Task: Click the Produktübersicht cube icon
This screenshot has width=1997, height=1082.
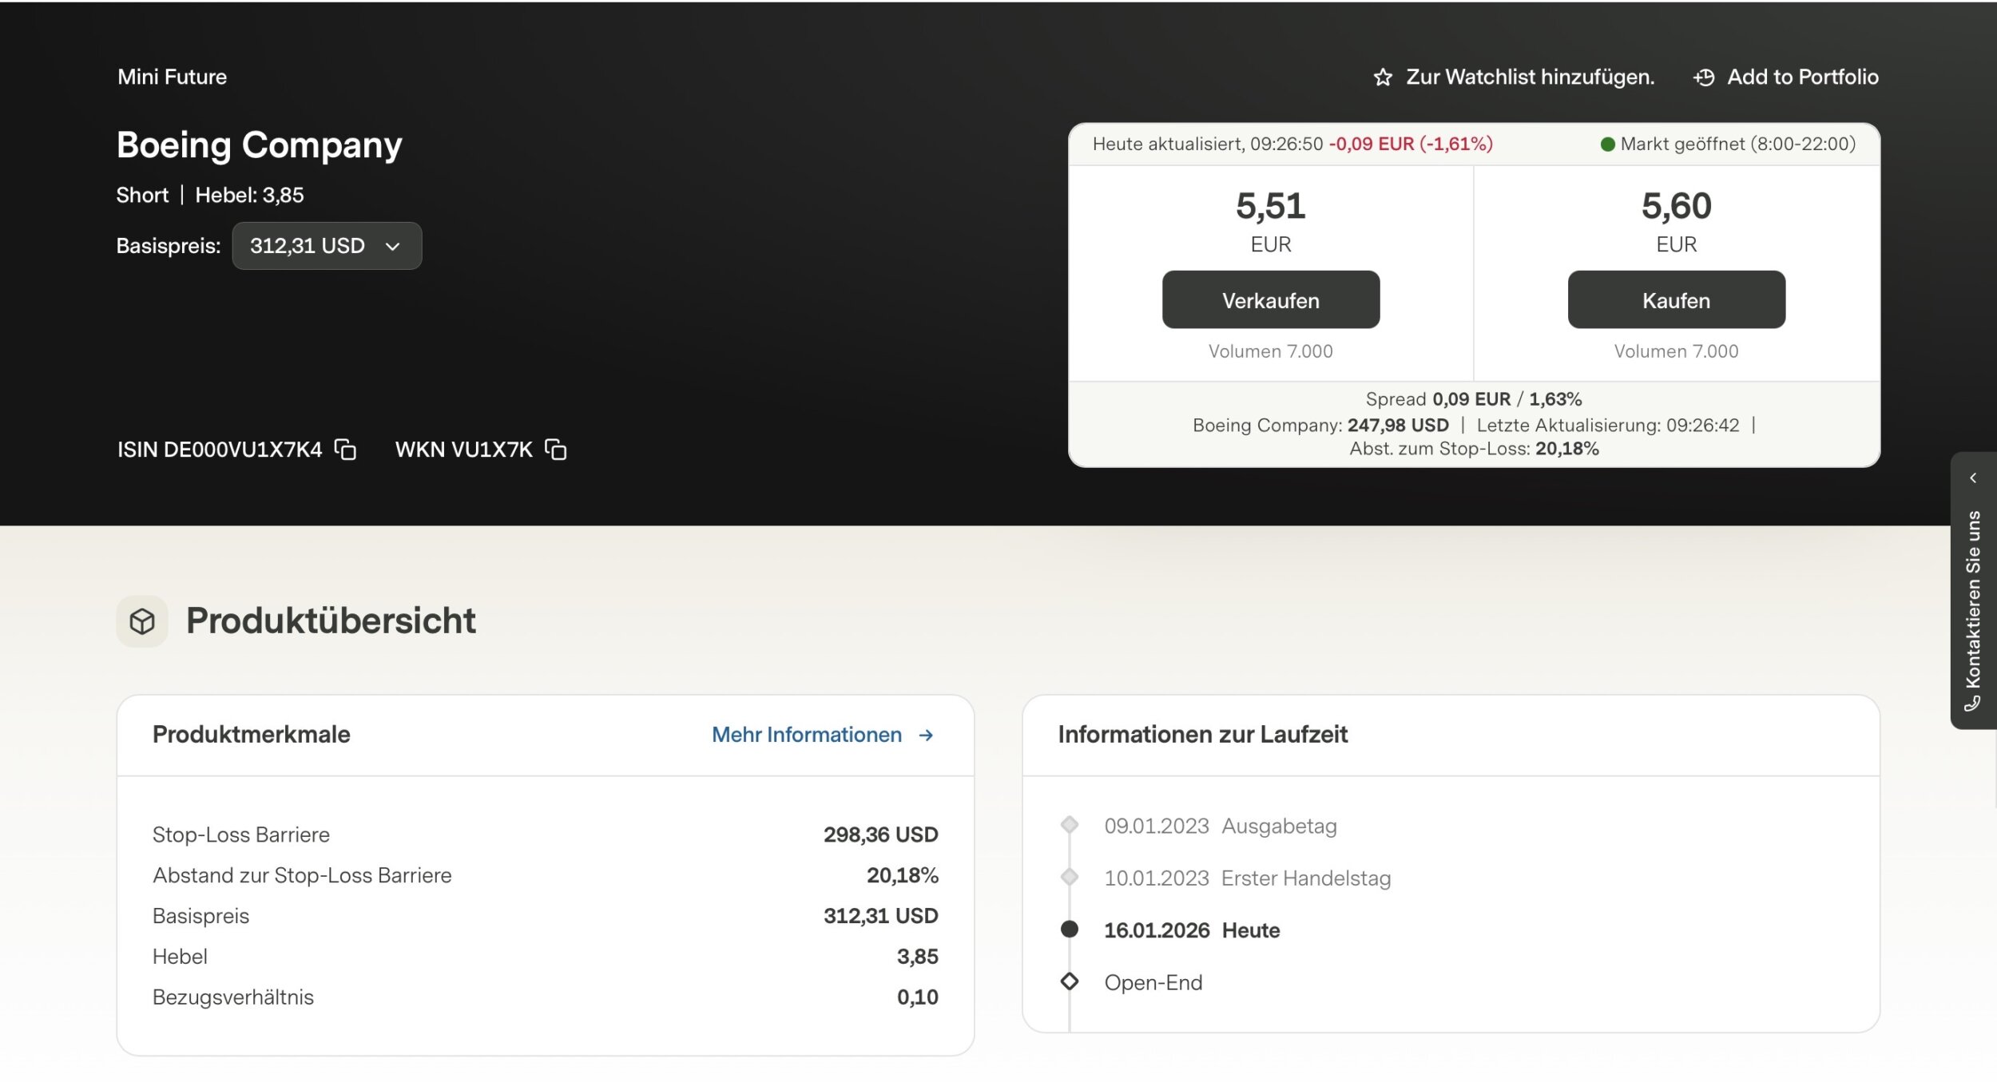Action: 142,621
